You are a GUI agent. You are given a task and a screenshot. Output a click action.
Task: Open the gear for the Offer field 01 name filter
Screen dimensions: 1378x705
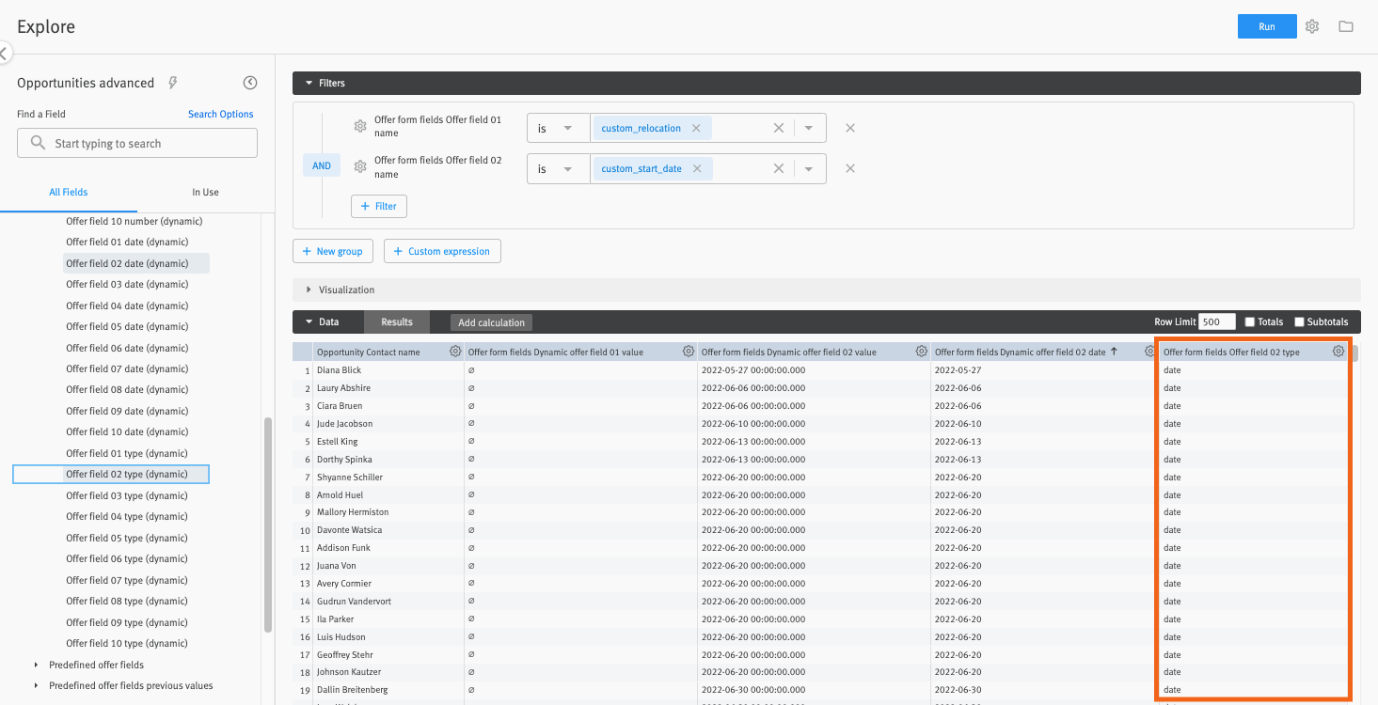pyautogui.click(x=359, y=126)
